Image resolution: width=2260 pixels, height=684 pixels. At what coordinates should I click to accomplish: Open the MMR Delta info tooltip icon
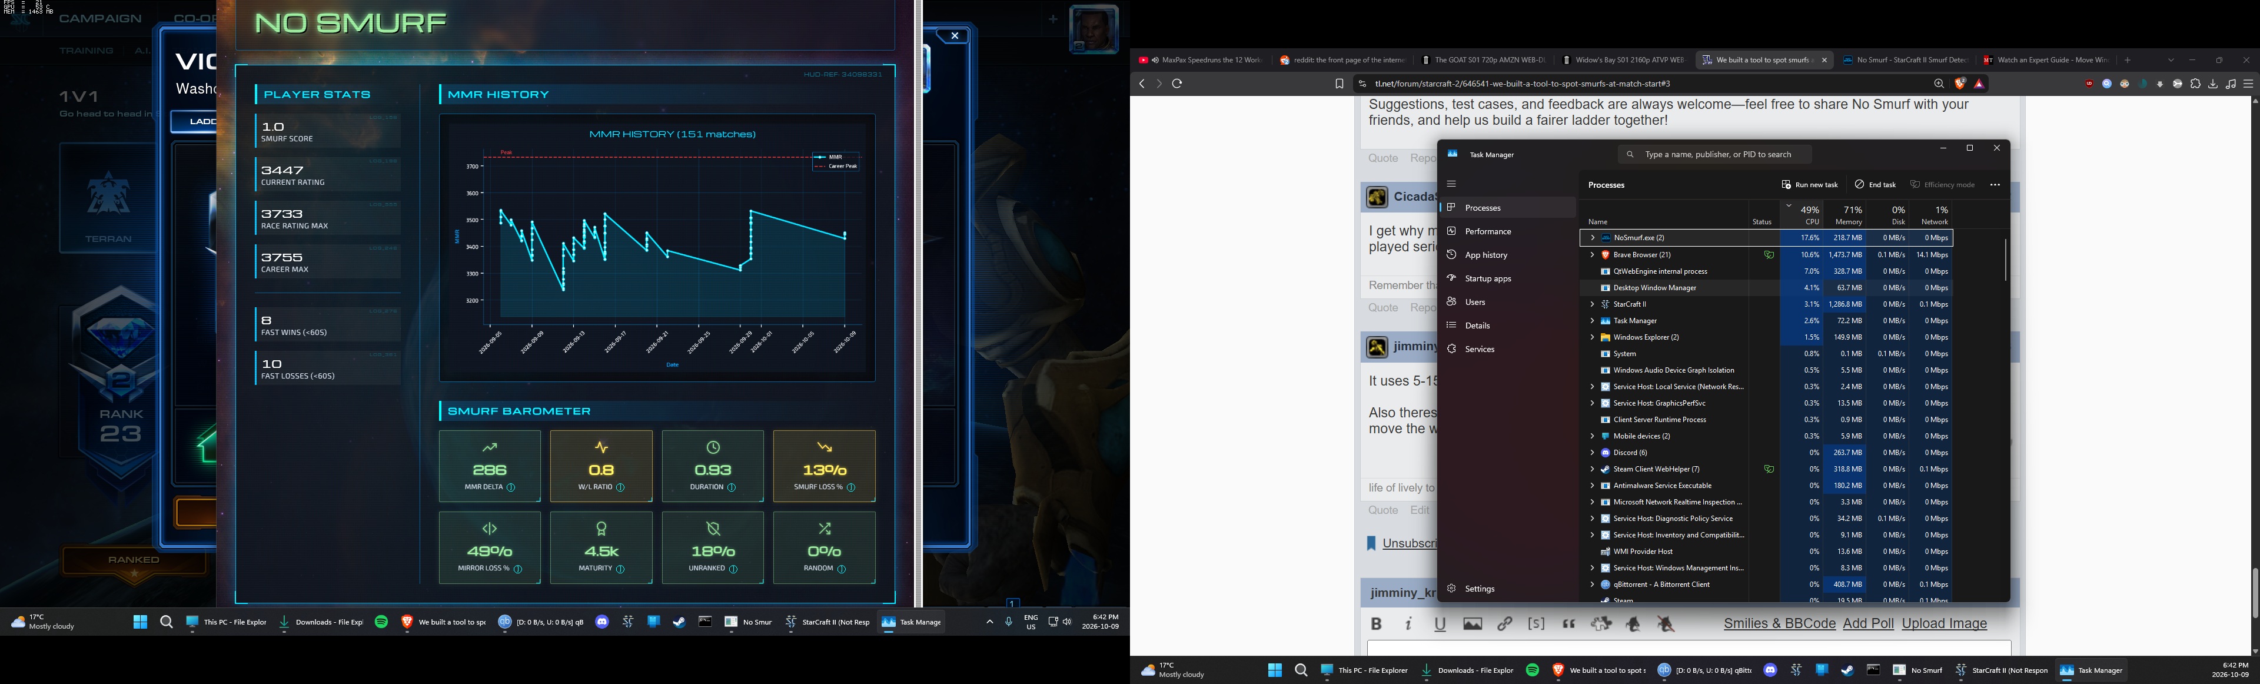511,487
